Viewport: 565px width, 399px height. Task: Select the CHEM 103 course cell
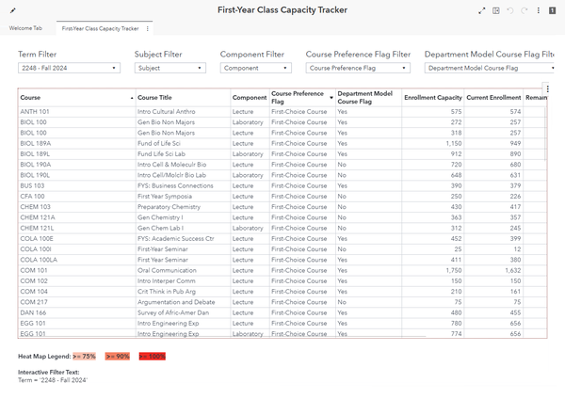[77, 207]
